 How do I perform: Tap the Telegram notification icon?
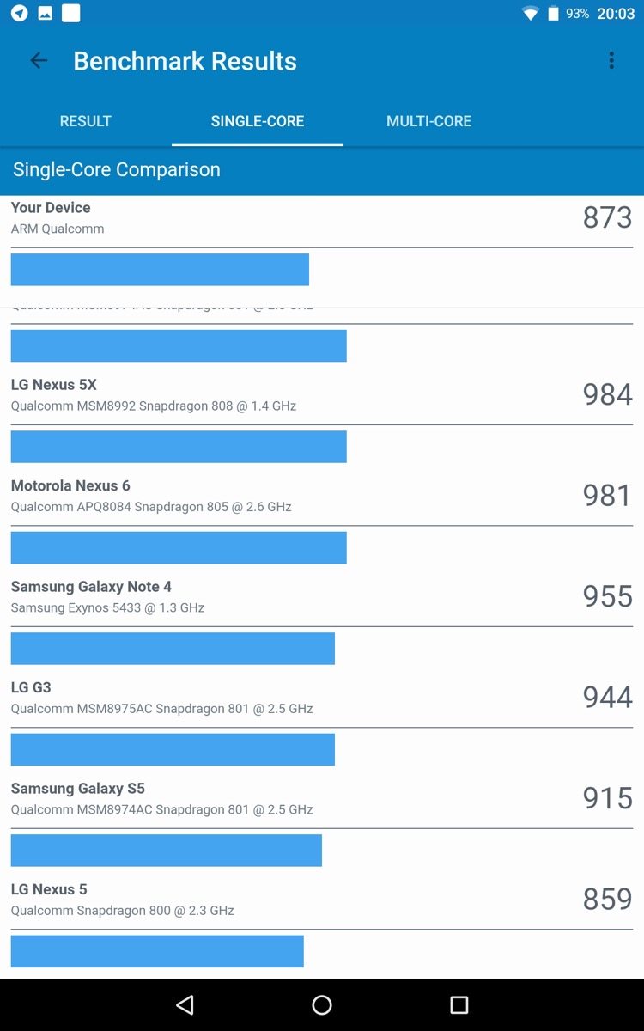coord(19,13)
